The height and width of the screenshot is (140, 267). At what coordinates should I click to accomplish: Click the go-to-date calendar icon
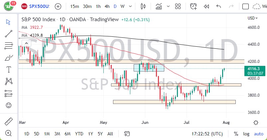127,134
